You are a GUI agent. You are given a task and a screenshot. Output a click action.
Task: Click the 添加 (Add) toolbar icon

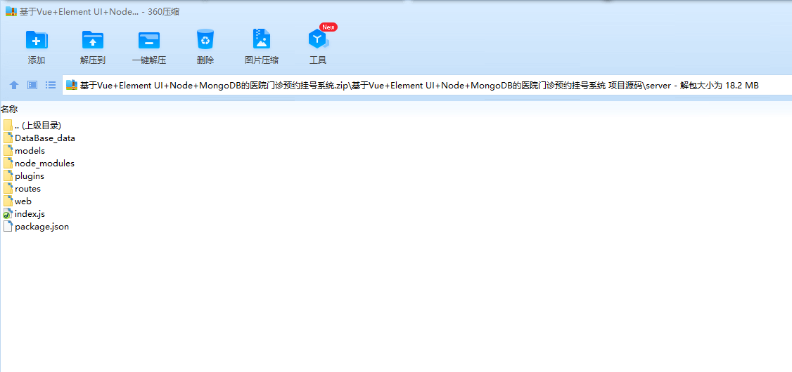click(x=37, y=39)
